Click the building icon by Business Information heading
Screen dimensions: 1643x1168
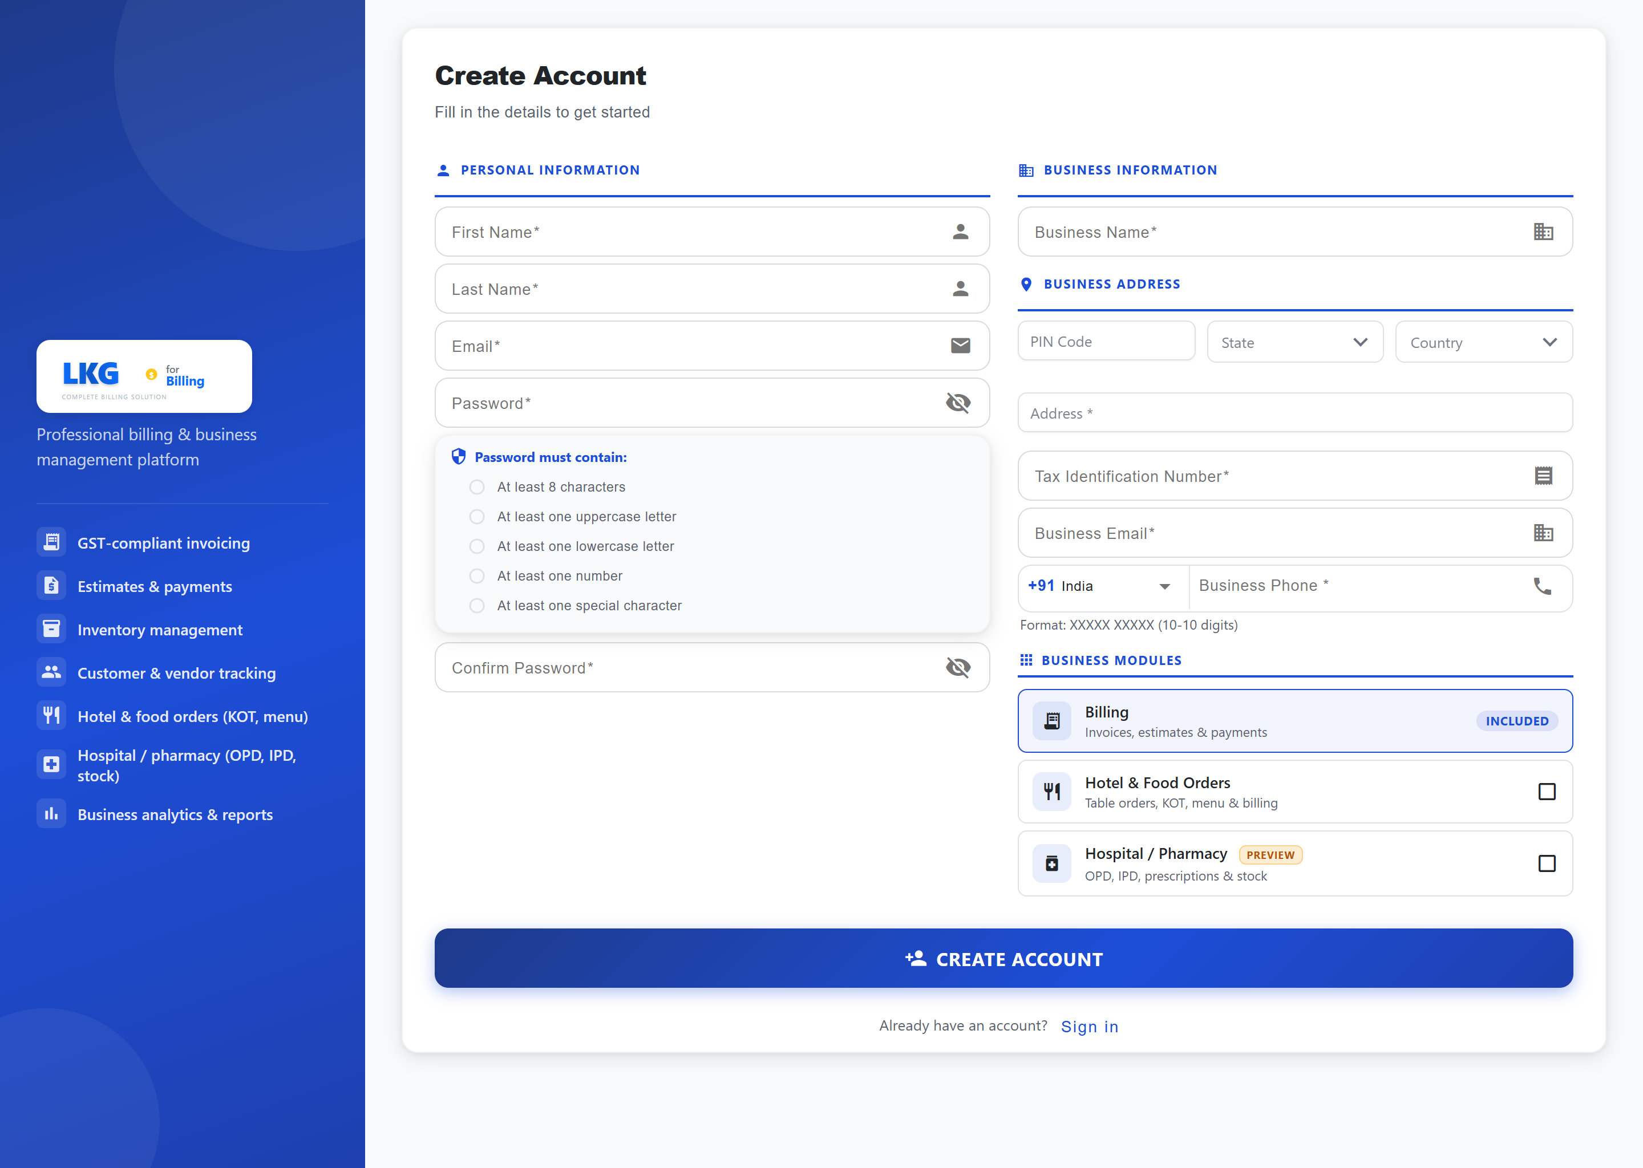(1026, 171)
